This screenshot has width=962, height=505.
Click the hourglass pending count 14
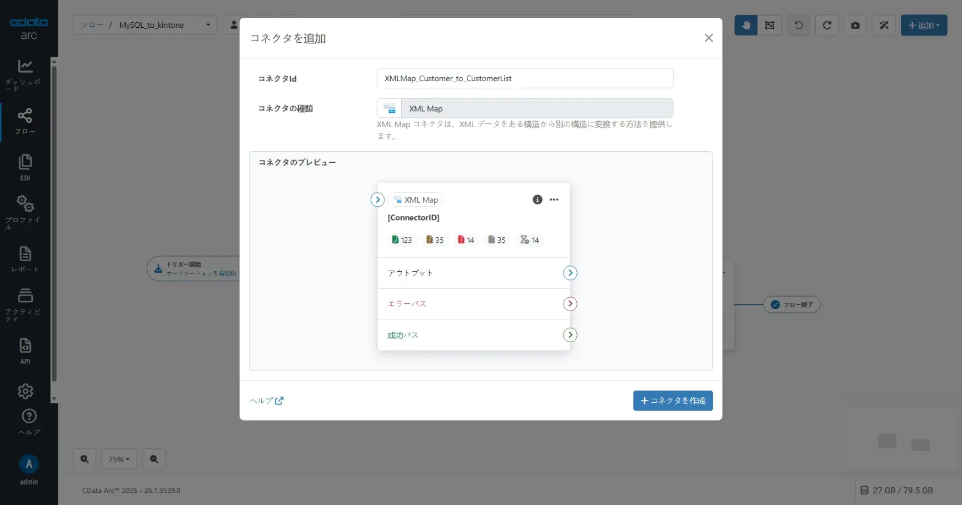coord(530,240)
